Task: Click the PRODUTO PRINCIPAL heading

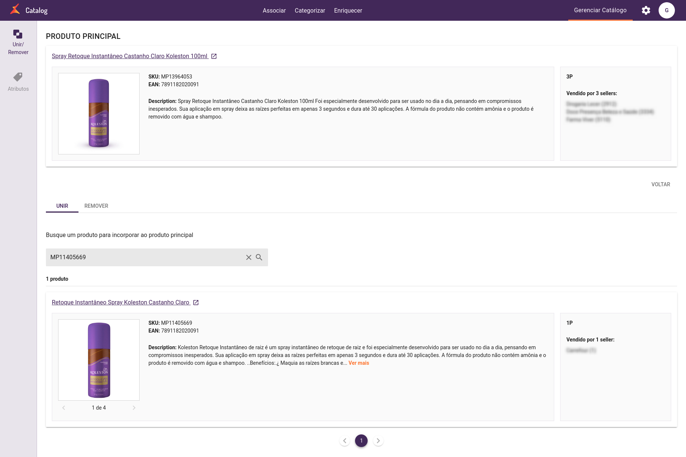Action: tap(83, 36)
